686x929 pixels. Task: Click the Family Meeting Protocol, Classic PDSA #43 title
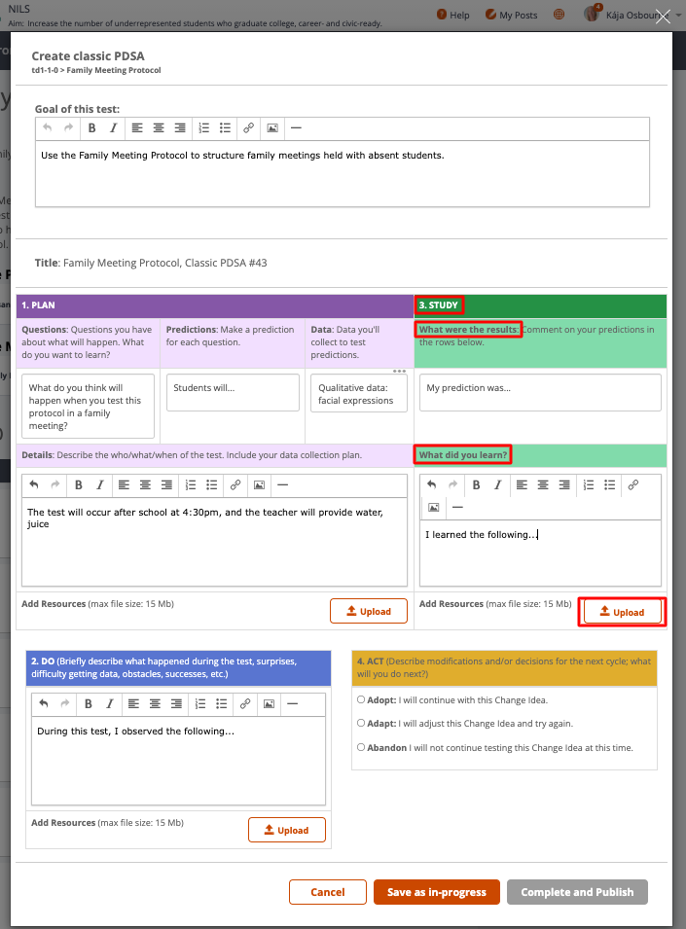(165, 263)
